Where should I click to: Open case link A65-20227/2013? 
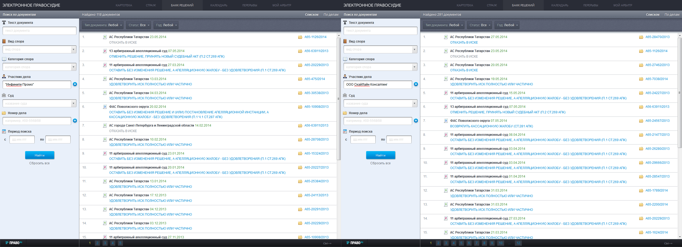(316, 167)
